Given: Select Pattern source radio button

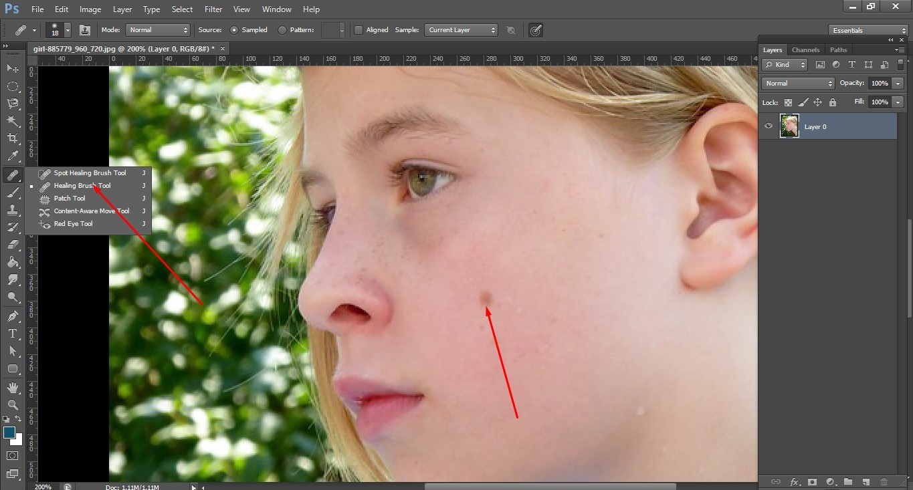Looking at the screenshot, I should pos(282,30).
